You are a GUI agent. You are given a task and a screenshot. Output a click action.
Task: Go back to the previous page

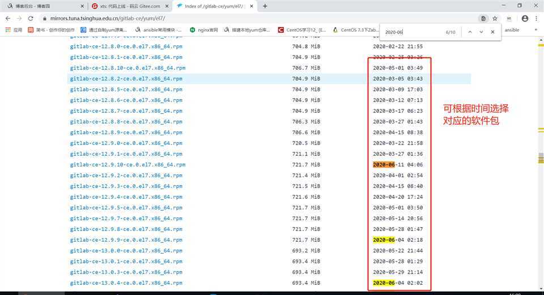pos(8,18)
